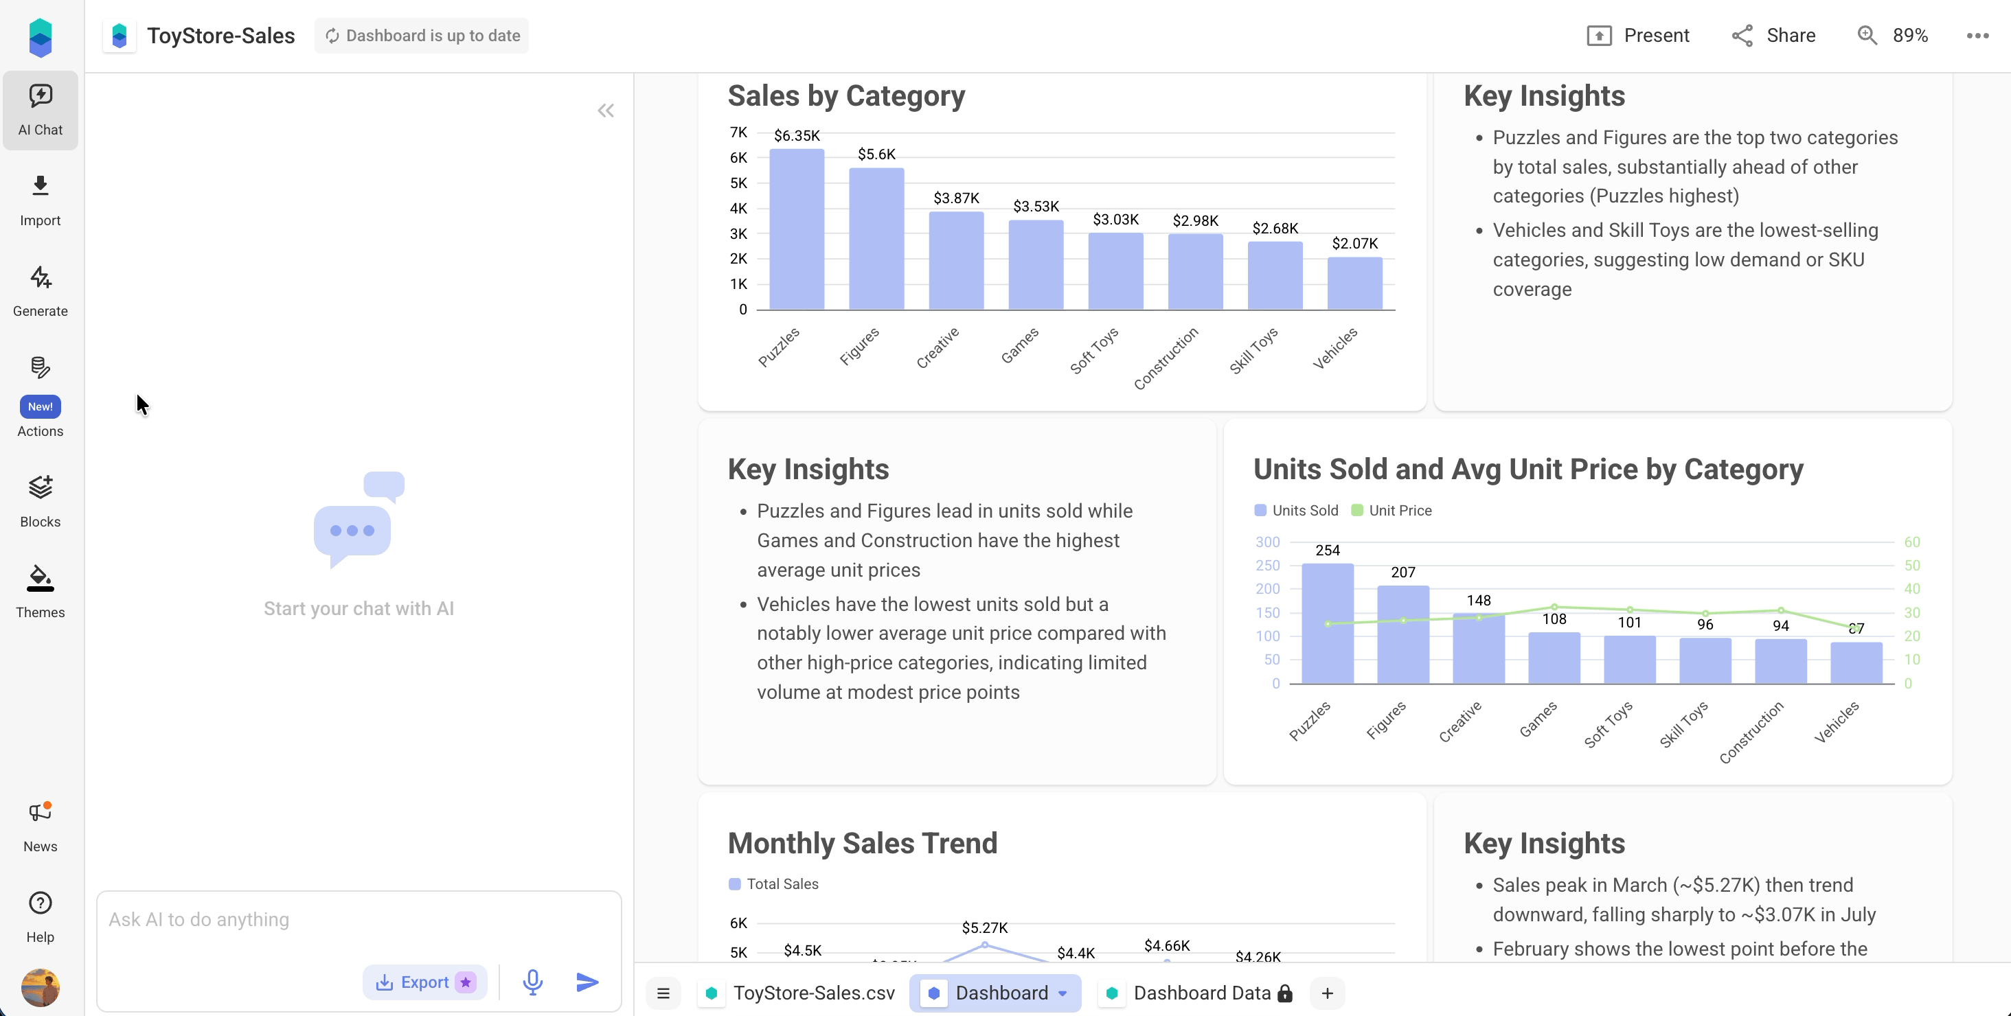Image resolution: width=2011 pixels, height=1016 pixels.
Task: Open the Themes panel
Action: (x=40, y=590)
